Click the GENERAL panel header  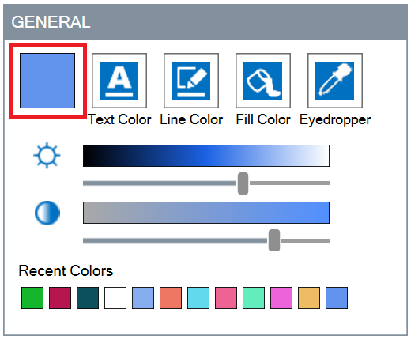tap(205, 22)
